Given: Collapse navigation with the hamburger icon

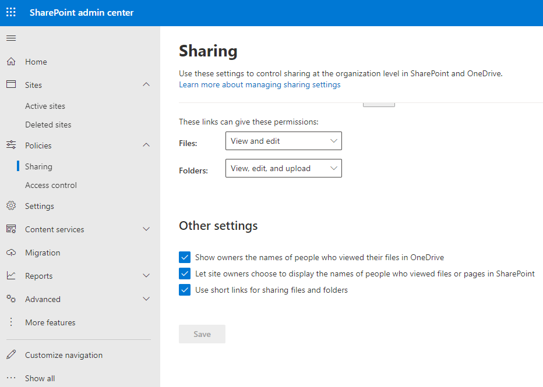Looking at the screenshot, I should (x=11, y=38).
